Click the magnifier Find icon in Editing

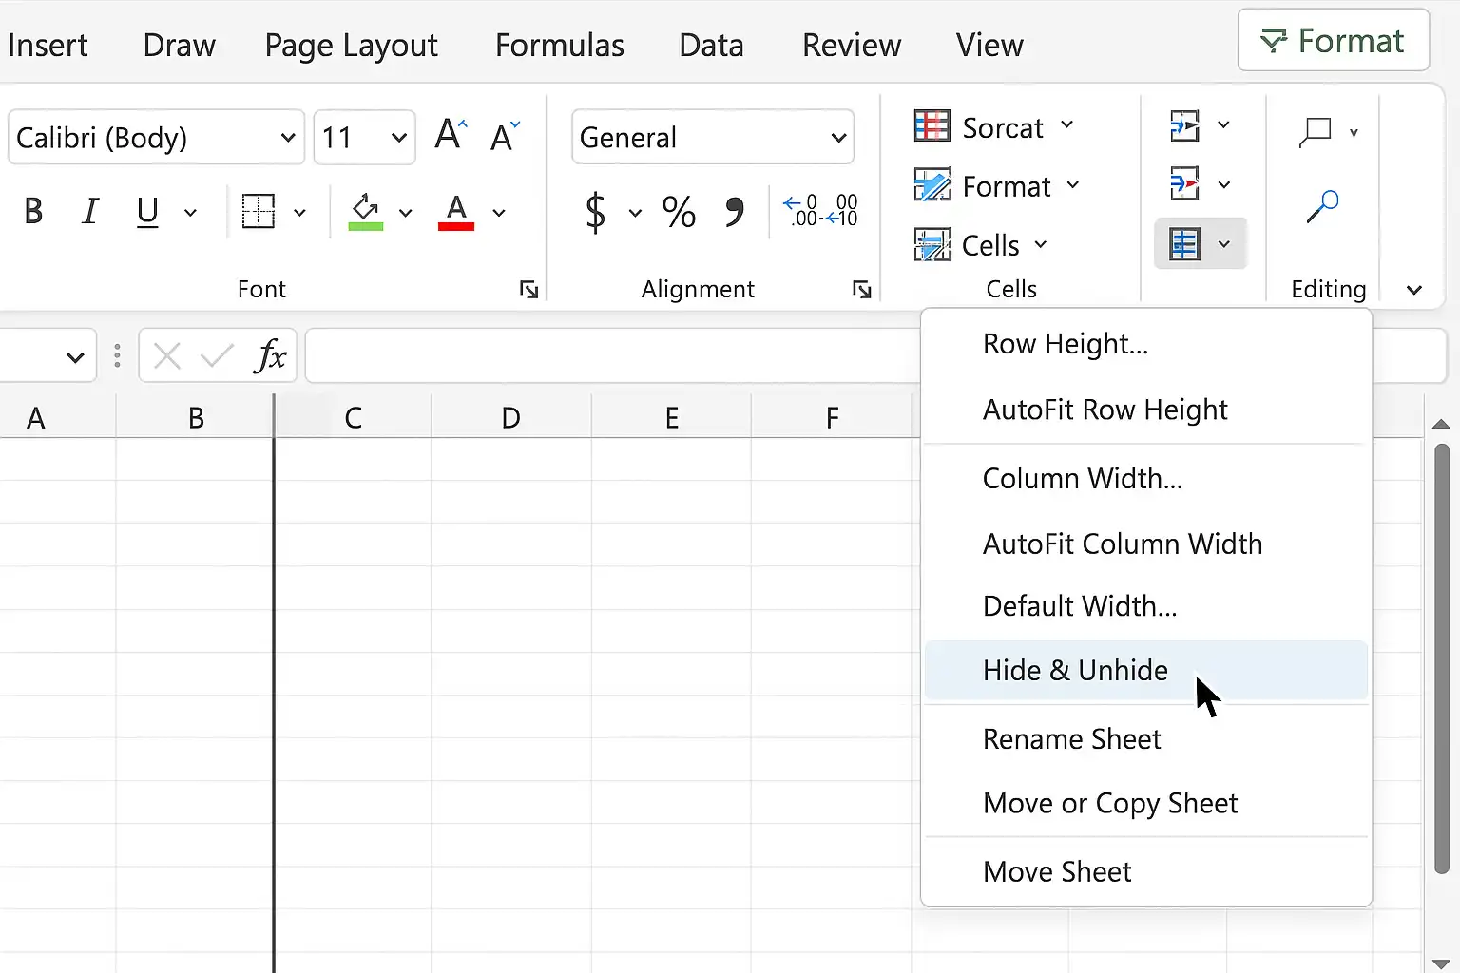coord(1322,206)
